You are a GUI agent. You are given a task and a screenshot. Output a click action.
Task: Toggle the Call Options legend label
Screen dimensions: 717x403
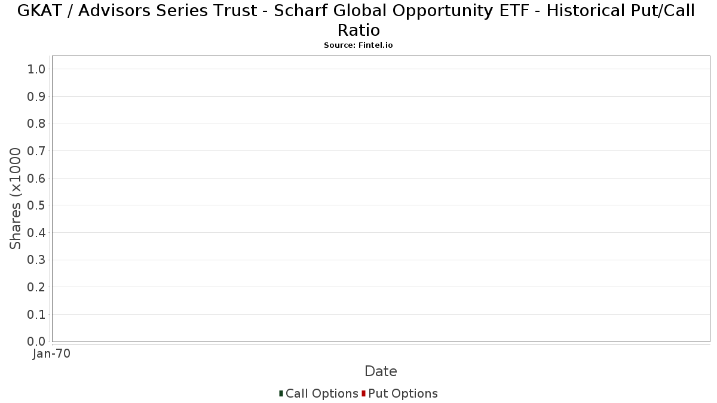click(321, 393)
